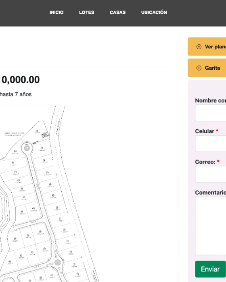Click the plus icon beside Garita
Screen dimensions: 226x282
[x=199, y=68]
